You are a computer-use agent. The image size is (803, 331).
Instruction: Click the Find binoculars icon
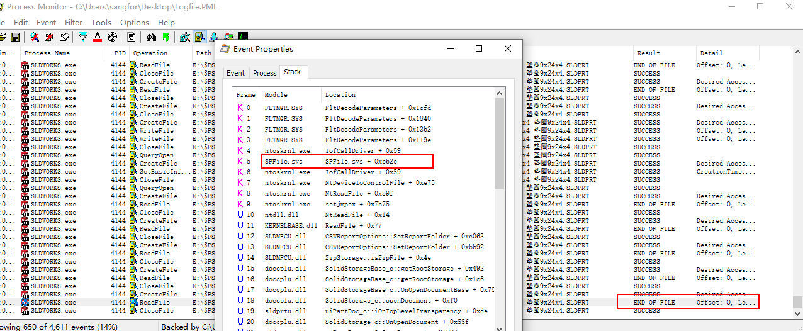pyautogui.click(x=152, y=37)
